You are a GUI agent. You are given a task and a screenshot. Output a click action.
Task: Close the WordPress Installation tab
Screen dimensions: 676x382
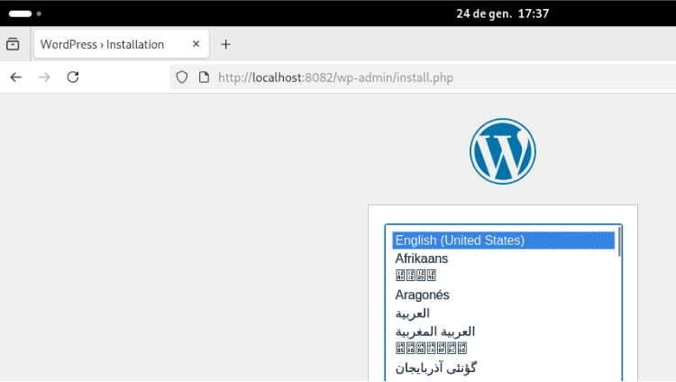(196, 44)
